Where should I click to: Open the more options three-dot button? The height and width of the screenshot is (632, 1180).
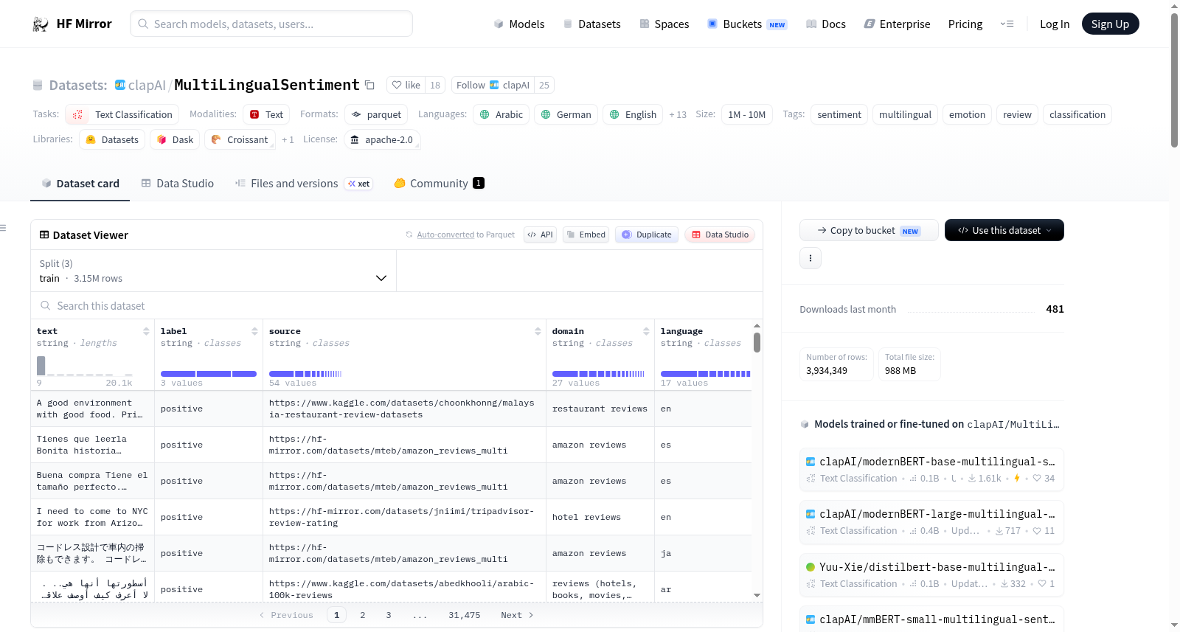click(x=811, y=258)
